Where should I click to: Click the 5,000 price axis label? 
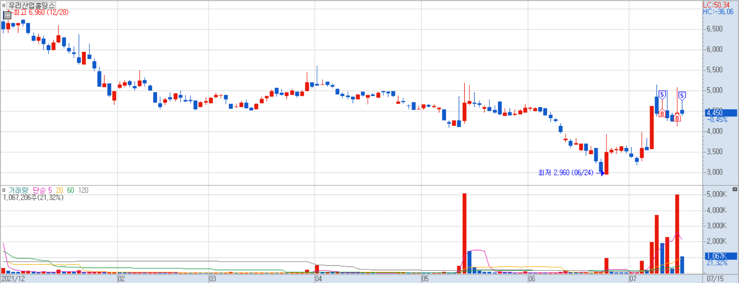(x=715, y=90)
